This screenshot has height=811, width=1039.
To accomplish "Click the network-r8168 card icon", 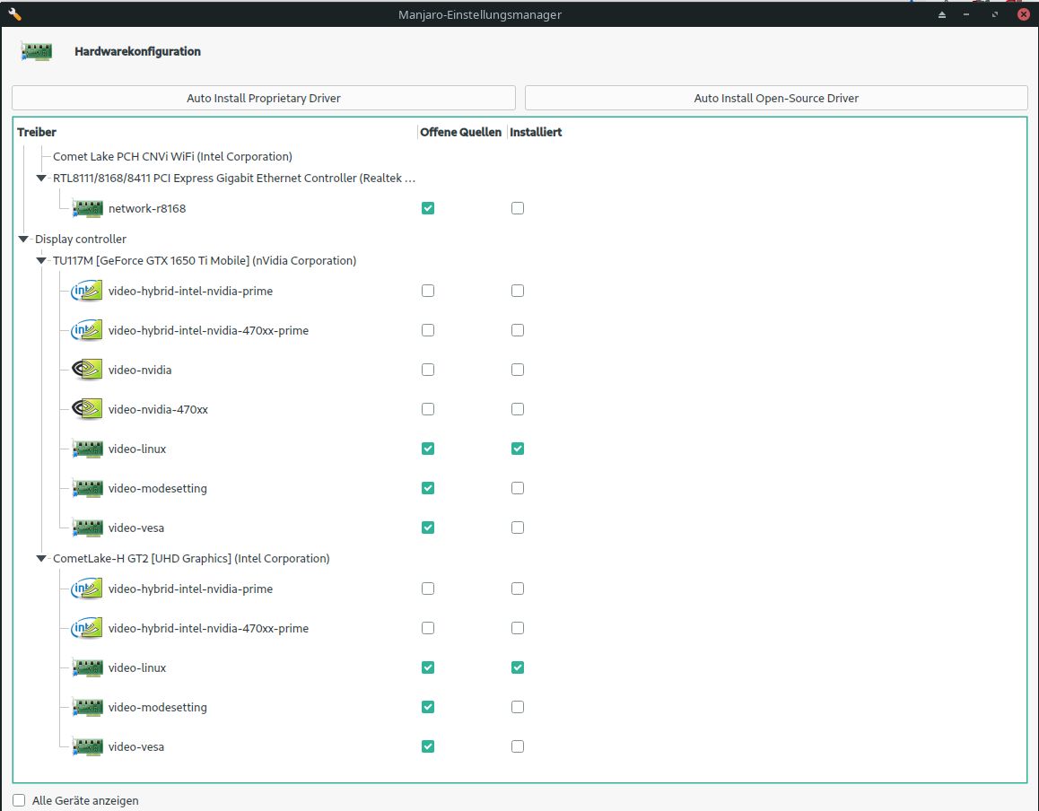I will coord(87,208).
